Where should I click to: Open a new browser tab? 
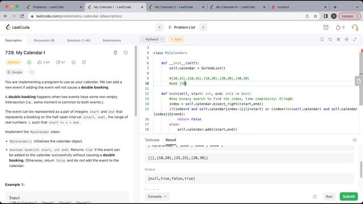335,7
